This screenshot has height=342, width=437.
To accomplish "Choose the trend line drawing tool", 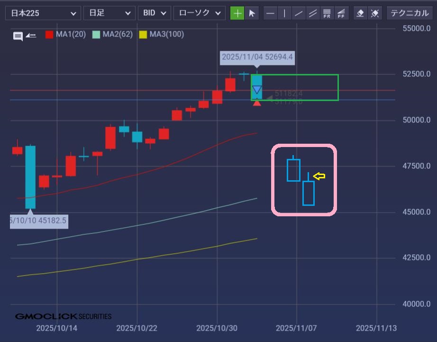I will coord(299,13).
